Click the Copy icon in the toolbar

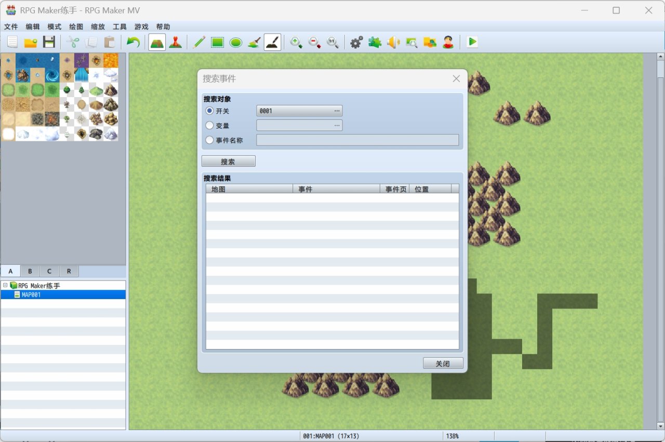[x=91, y=43]
